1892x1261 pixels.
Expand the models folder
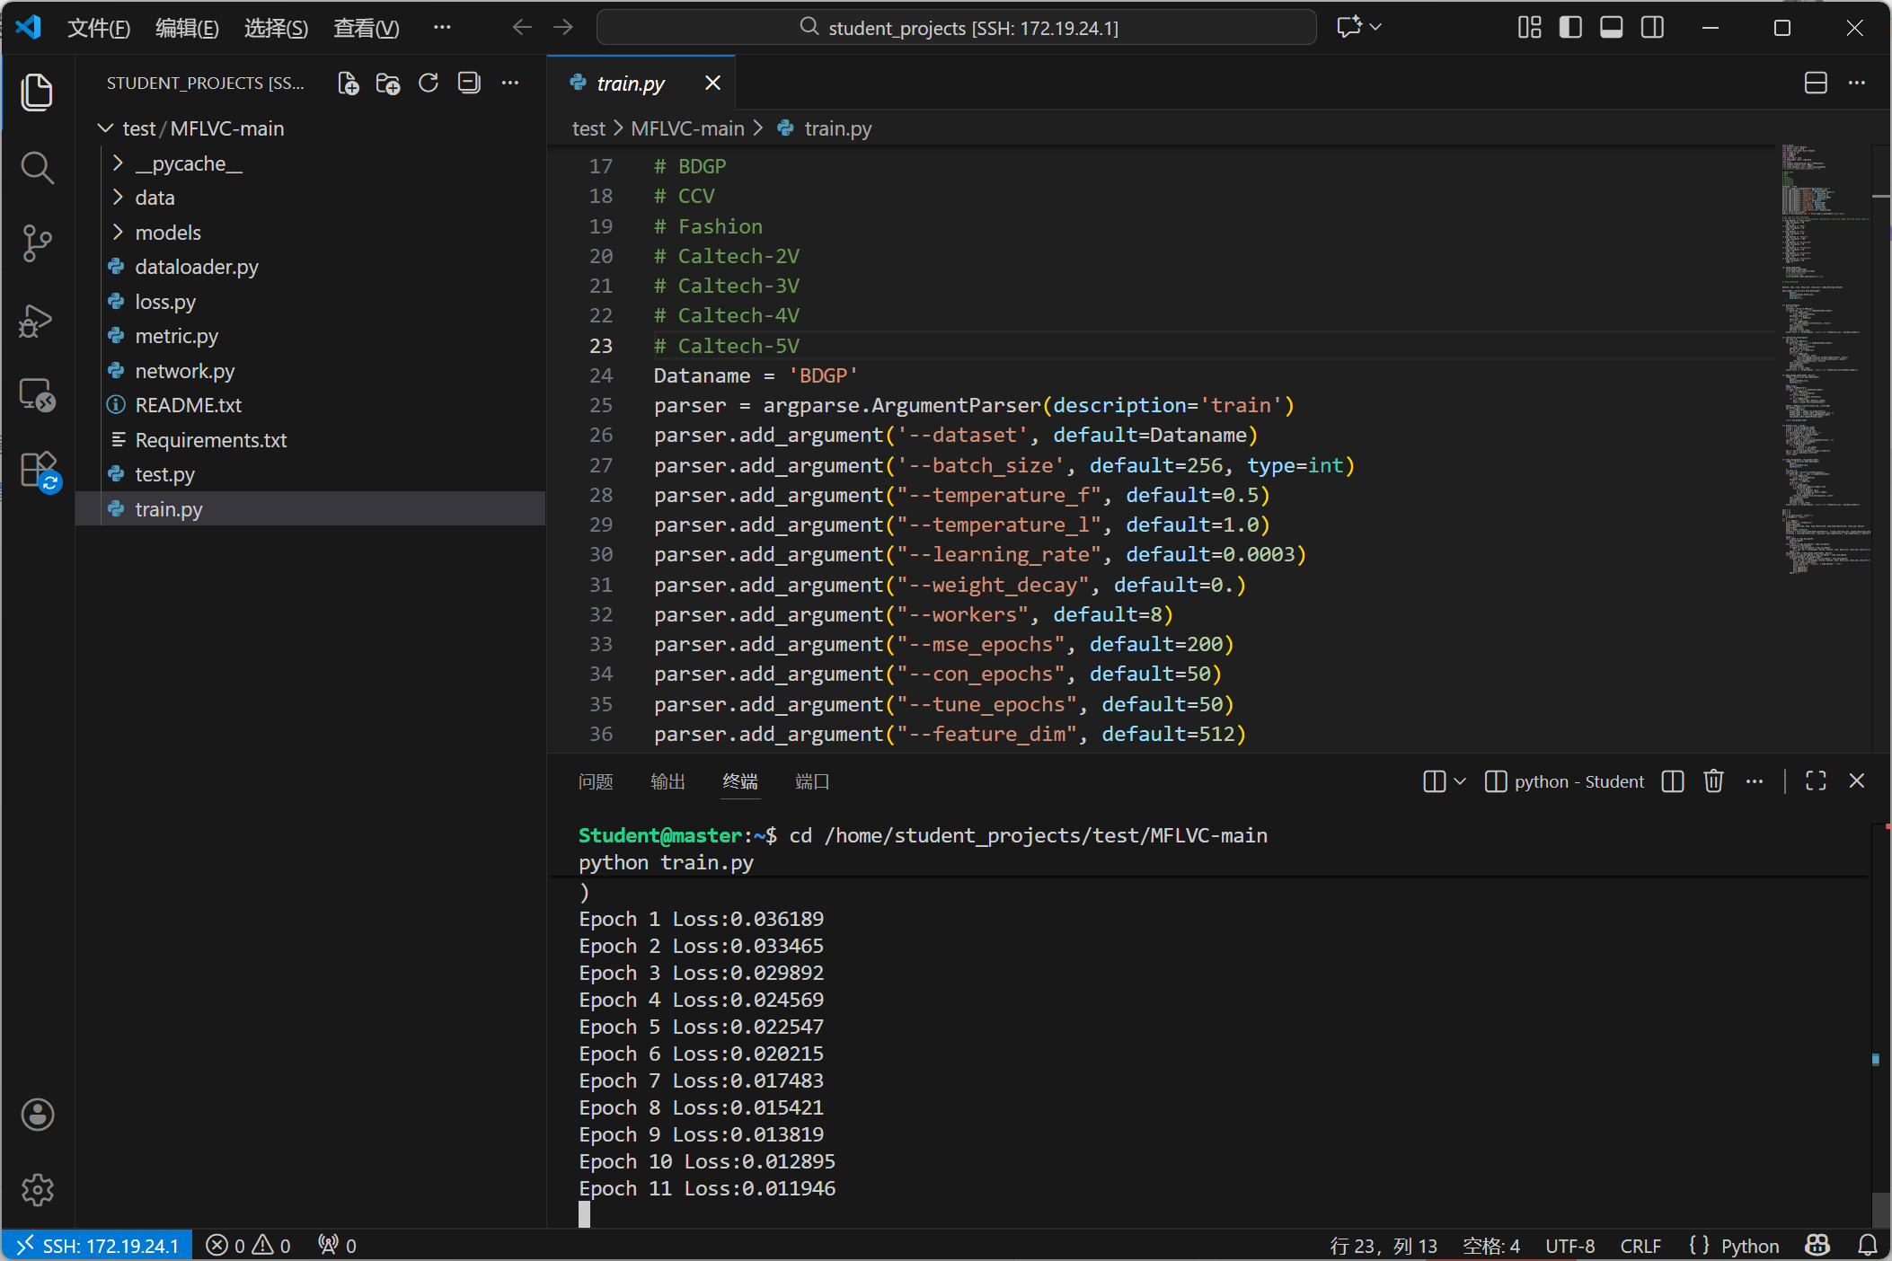(x=168, y=233)
